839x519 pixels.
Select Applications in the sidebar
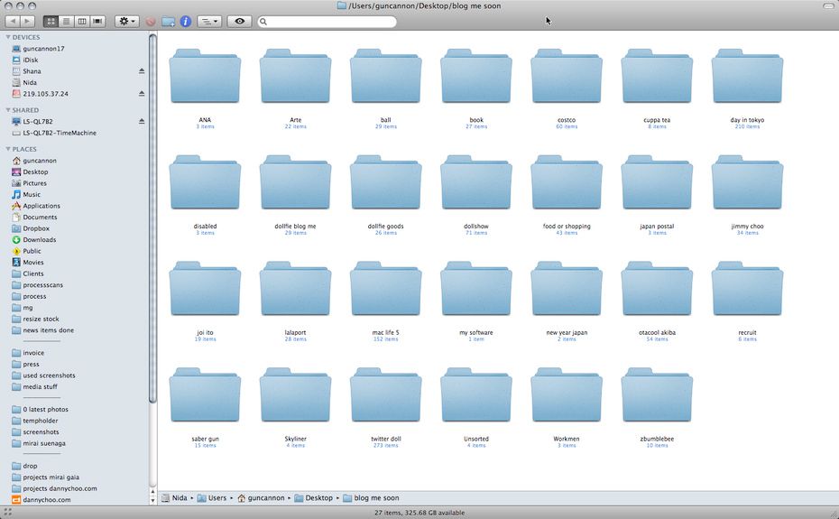pyautogui.click(x=41, y=206)
